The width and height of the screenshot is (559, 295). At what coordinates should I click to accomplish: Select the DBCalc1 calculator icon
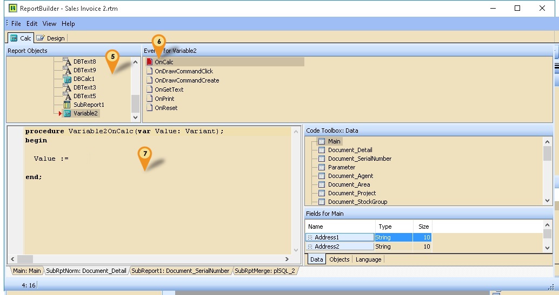pyautogui.click(x=68, y=79)
